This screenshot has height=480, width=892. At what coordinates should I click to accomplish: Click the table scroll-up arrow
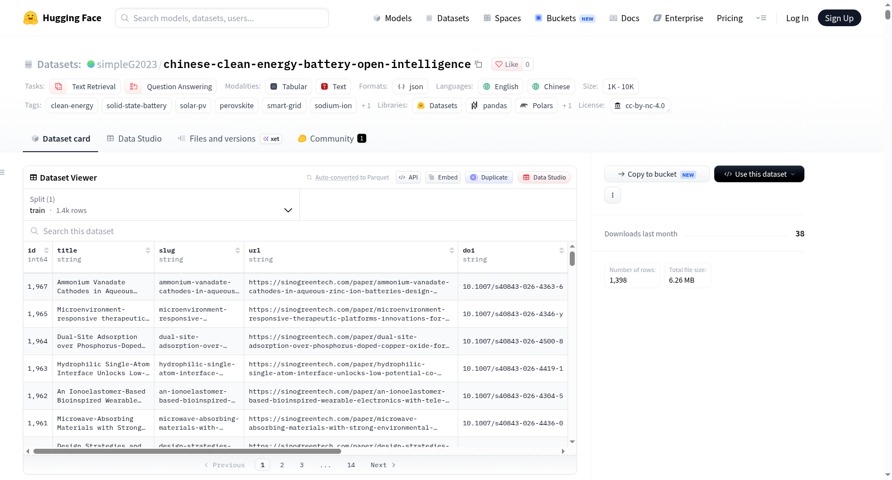[x=572, y=246]
